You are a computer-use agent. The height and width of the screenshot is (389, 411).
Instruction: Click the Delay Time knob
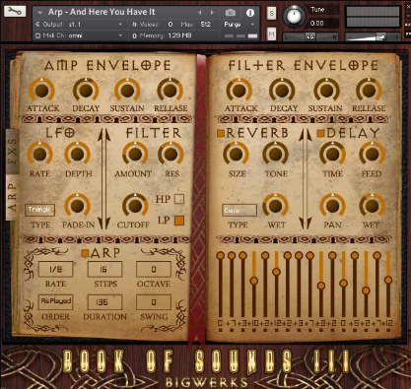pos(332,154)
